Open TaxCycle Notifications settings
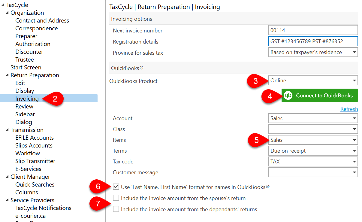The image size is (362, 222). click(44, 208)
